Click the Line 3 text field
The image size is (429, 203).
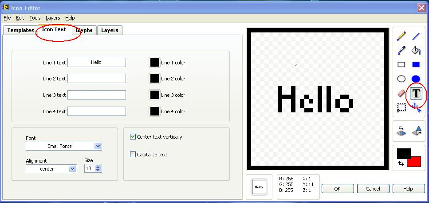[97, 95]
